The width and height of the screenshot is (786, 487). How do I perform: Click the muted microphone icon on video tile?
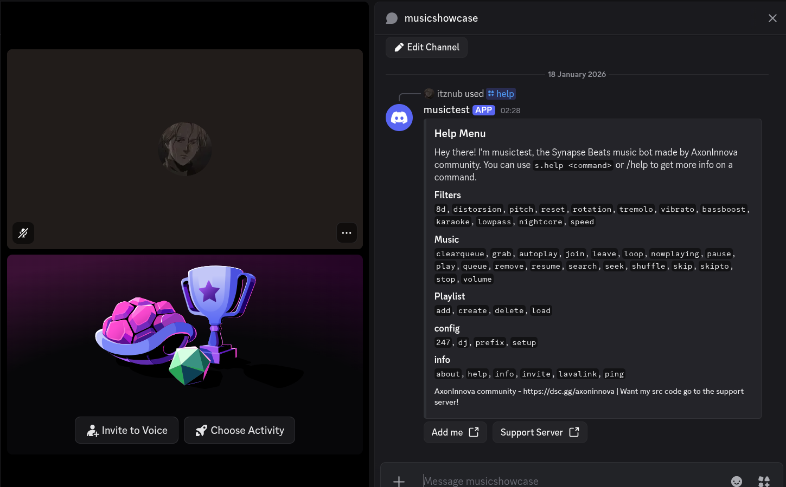pos(23,233)
